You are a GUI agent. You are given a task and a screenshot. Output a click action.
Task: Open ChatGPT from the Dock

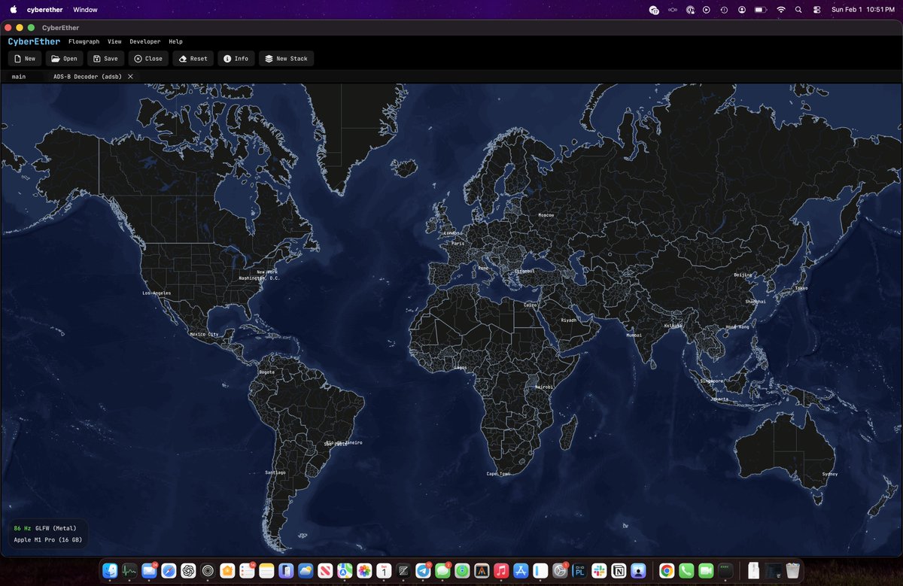188,570
